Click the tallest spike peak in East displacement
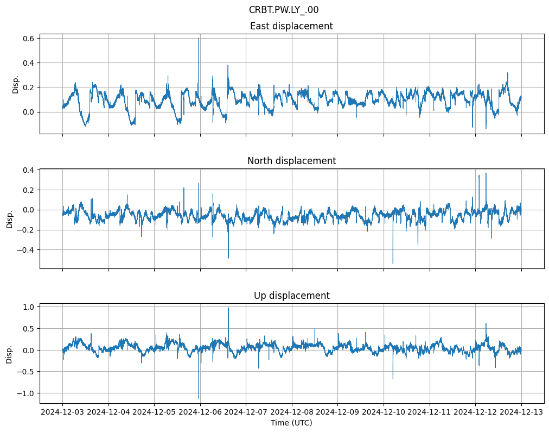The image size is (549, 432). tap(199, 39)
